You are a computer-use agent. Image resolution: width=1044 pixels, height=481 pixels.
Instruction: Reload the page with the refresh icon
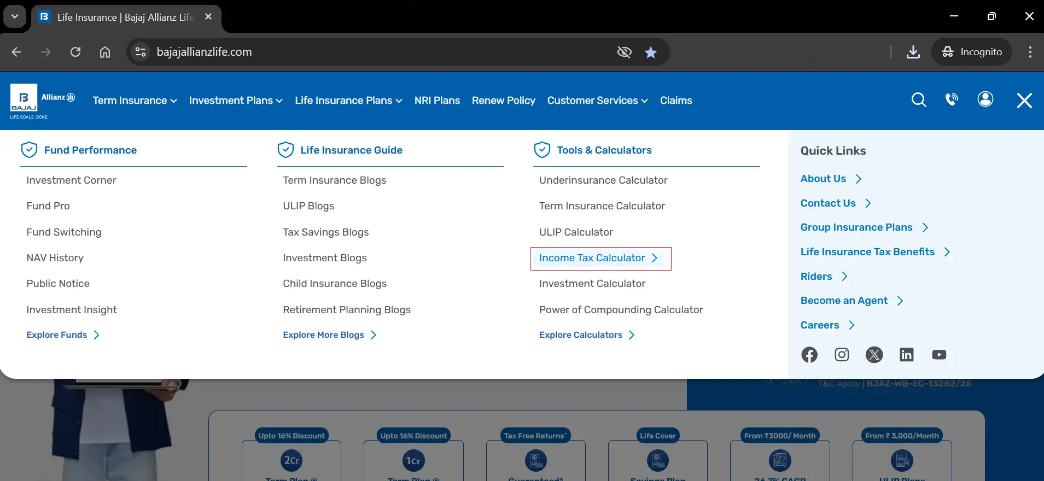pos(75,52)
